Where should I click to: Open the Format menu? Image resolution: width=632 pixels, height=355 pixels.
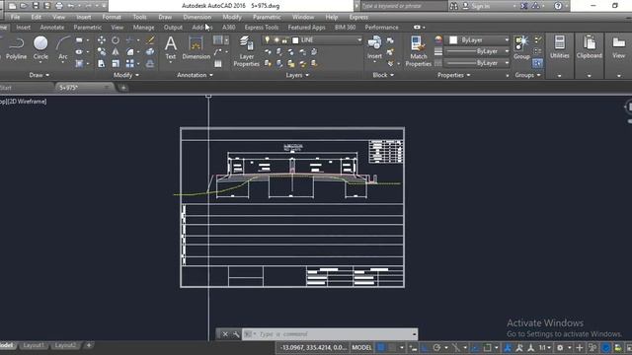(x=112, y=17)
